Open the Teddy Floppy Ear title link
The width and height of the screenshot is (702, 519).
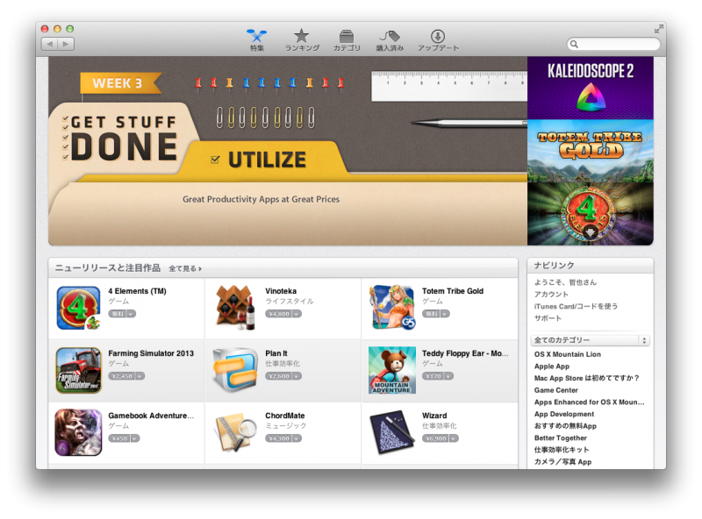[465, 353]
